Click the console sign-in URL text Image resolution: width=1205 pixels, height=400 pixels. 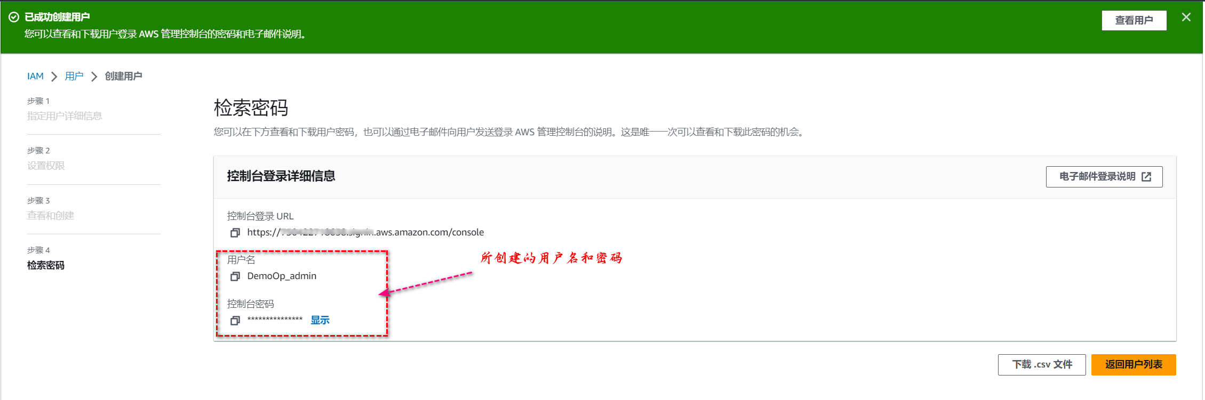pos(365,232)
